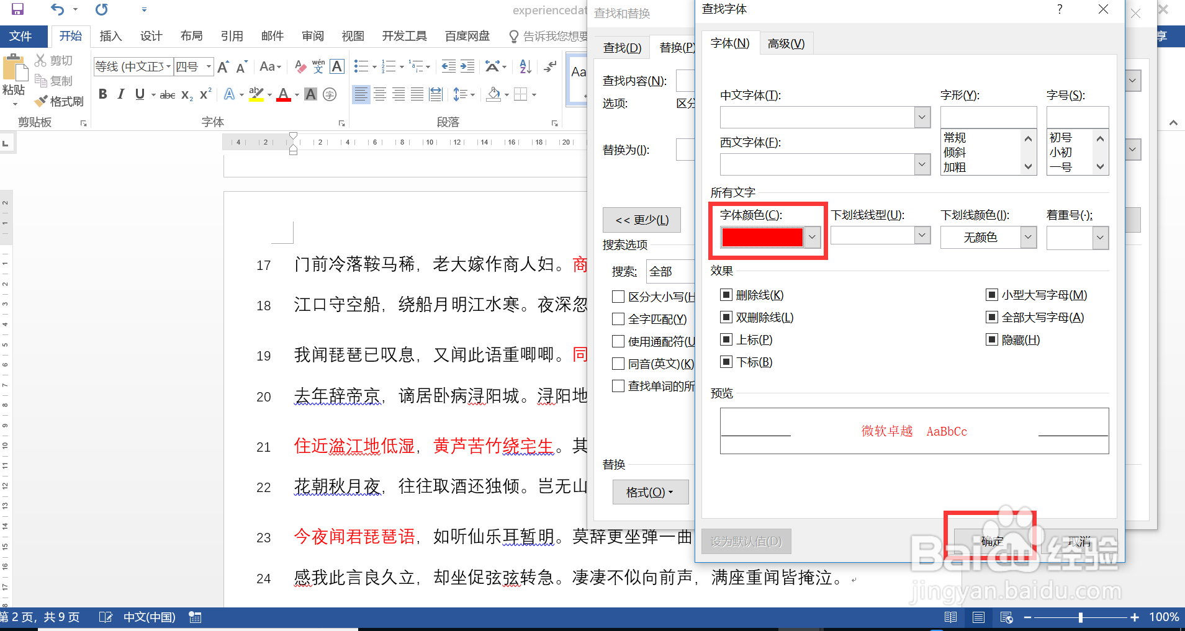Select 加粗 in the 字形 list
Image resolution: width=1185 pixels, height=631 pixels.
tap(955, 168)
